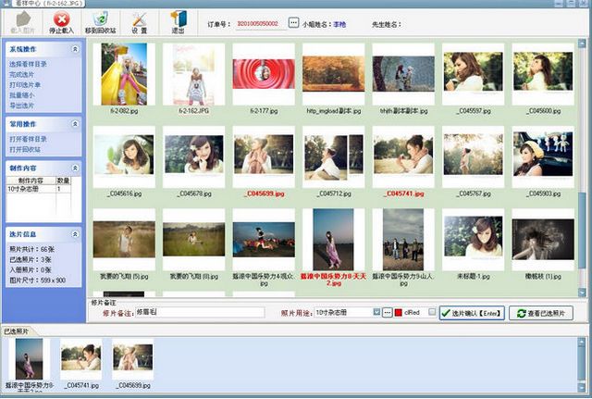The height and width of the screenshot is (399, 592).
Task: Click the ellipsis button beside 照片用途 dropdown
Action: pos(388,313)
